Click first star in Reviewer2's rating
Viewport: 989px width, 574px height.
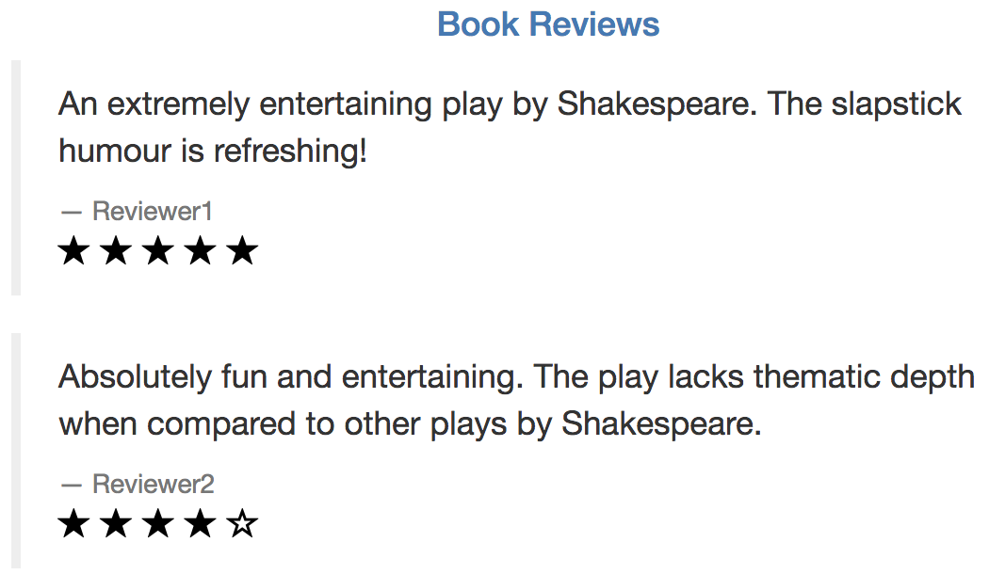click(73, 523)
